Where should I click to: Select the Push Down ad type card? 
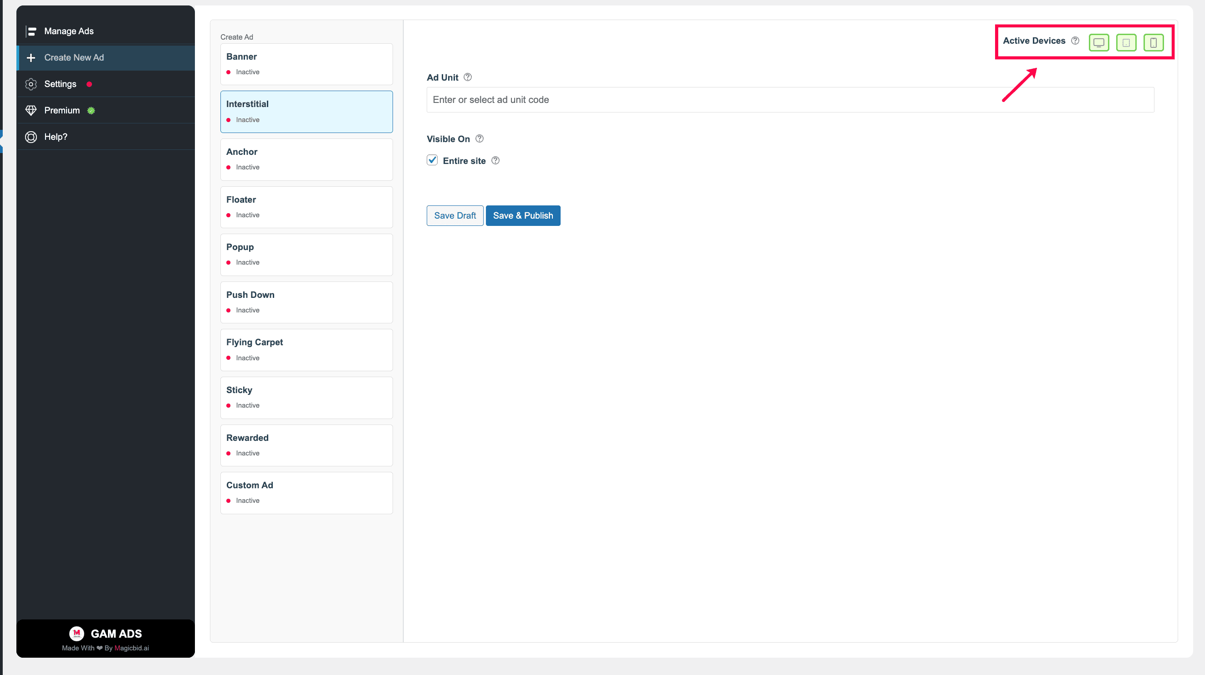click(x=306, y=302)
